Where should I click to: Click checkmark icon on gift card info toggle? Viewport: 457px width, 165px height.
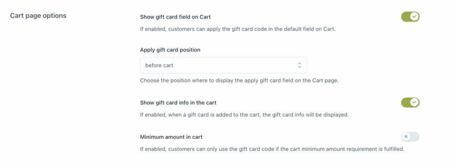(415, 103)
